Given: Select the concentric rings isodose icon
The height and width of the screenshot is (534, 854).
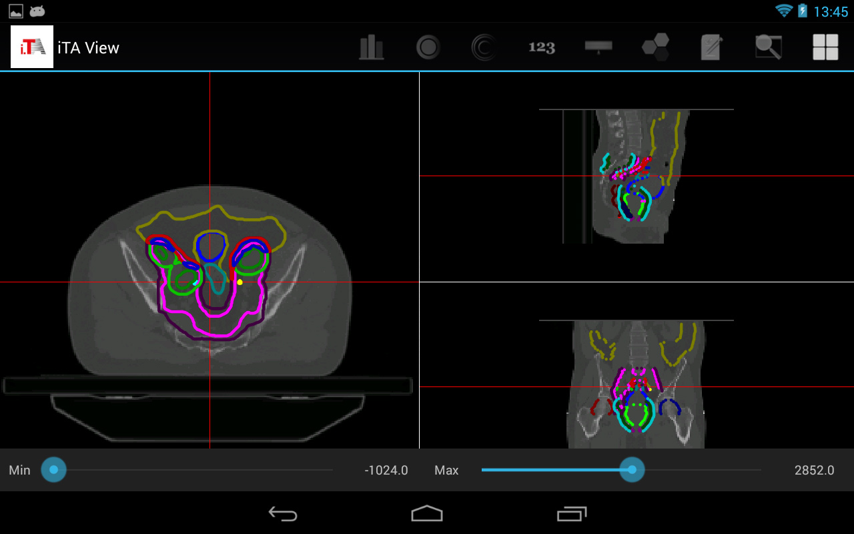Looking at the screenshot, I should click(x=484, y=47).
